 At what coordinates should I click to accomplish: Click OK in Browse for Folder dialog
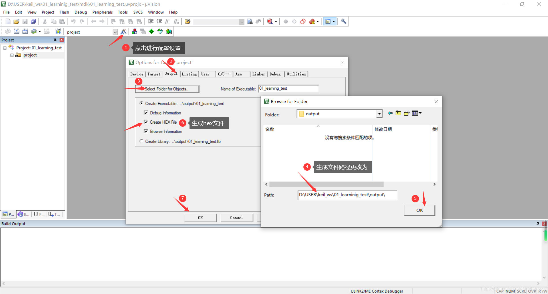click(420, 210)
